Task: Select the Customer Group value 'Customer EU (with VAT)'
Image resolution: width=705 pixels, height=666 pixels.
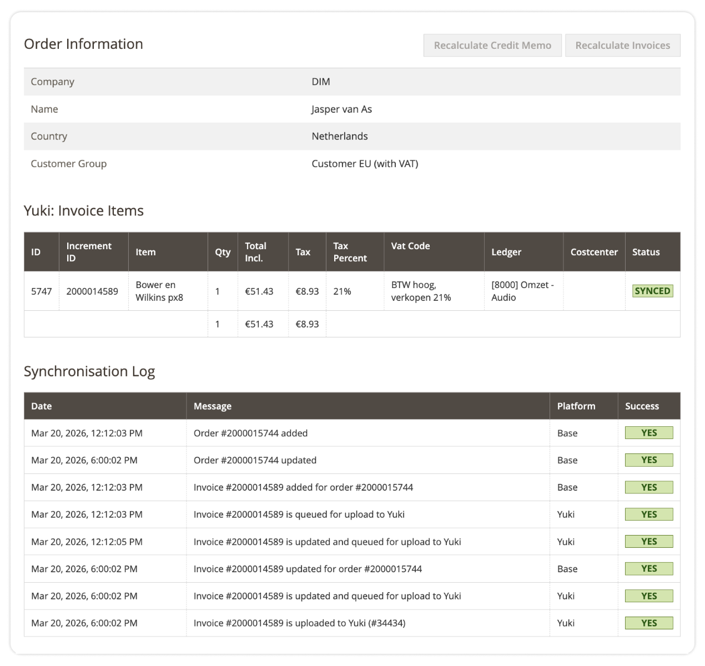Action: 365,163
